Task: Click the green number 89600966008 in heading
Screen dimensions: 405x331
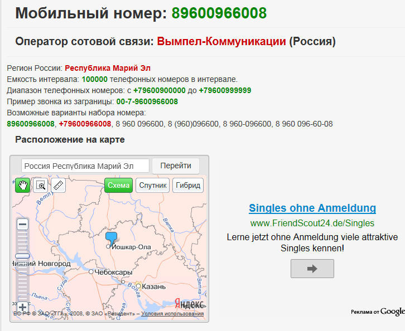Action: tap(219, 13)
